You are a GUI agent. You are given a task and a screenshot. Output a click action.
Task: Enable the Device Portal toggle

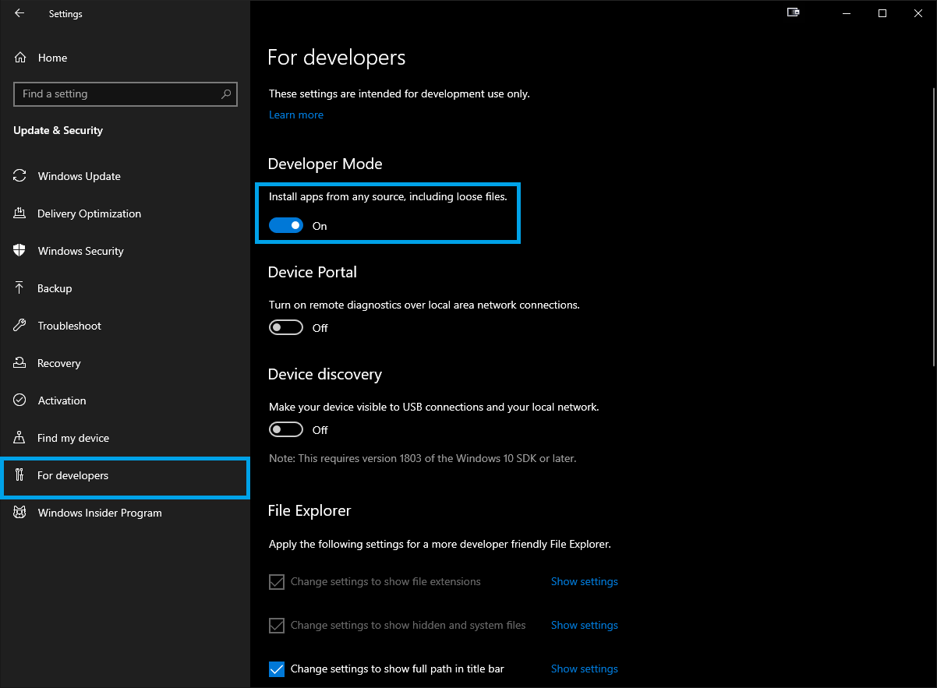coord(285,328)
